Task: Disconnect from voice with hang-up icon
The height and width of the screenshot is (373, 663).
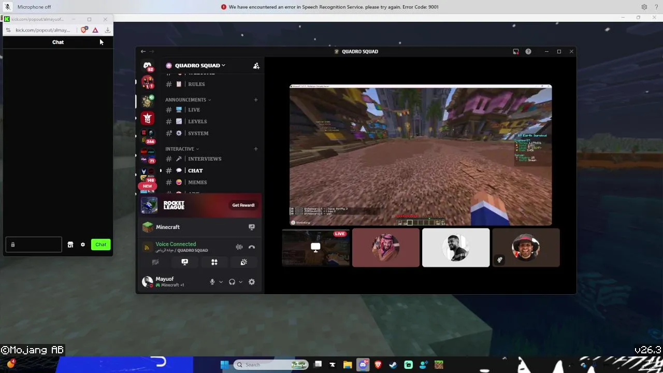Action: pyautogui.click(x=252, y=247)
